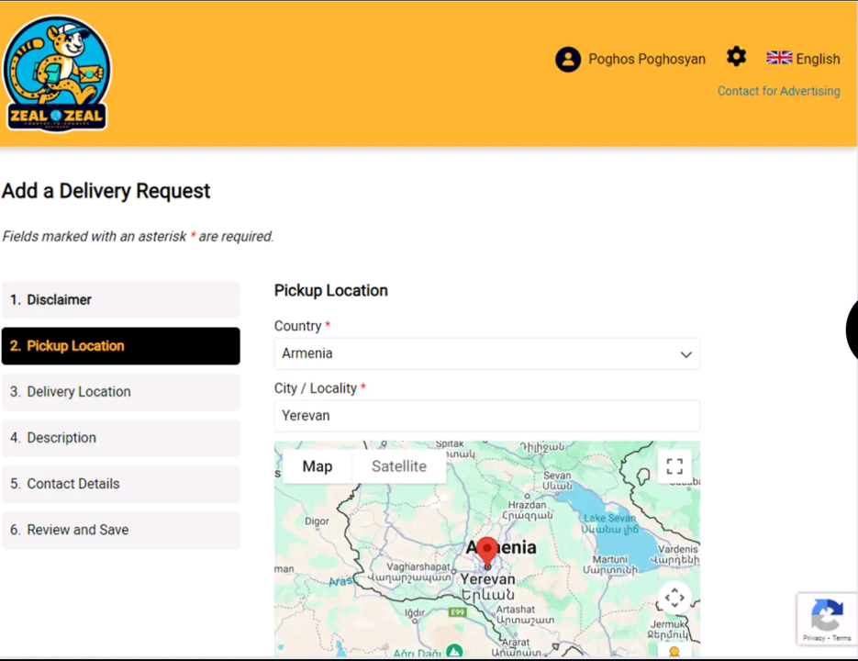858x661 pixels.
Task: Click the Hrazdan map label
Action: pyautogui.click(x=527, y=505)
